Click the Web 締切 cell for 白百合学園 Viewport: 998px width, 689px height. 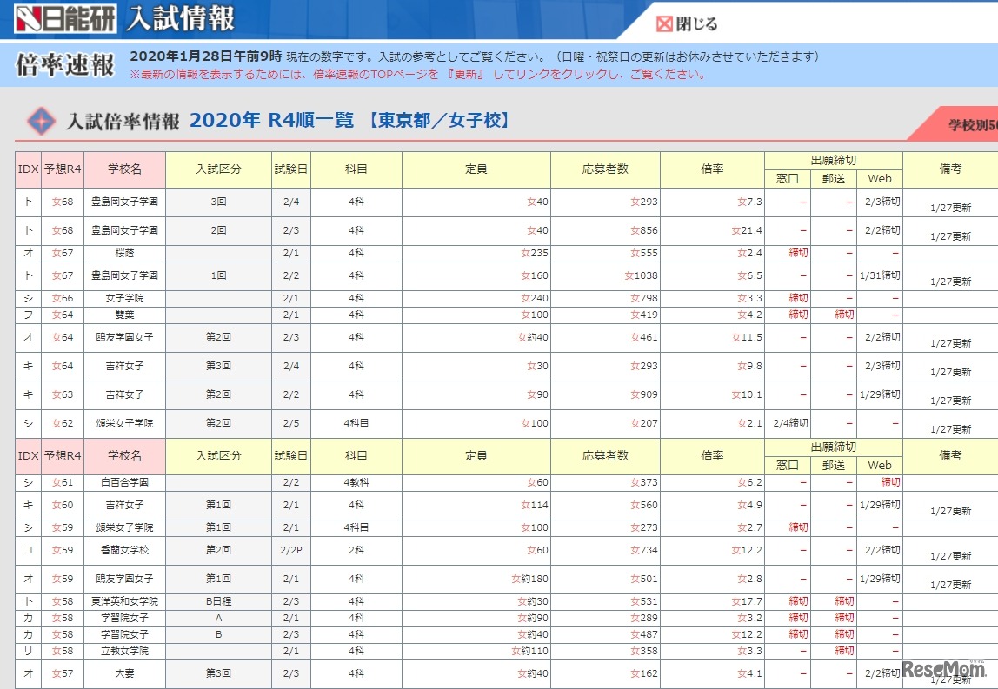pos(880,481)
